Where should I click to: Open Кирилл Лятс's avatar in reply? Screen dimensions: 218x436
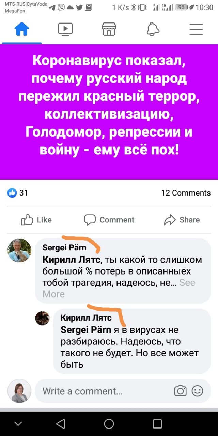(43, 318)
